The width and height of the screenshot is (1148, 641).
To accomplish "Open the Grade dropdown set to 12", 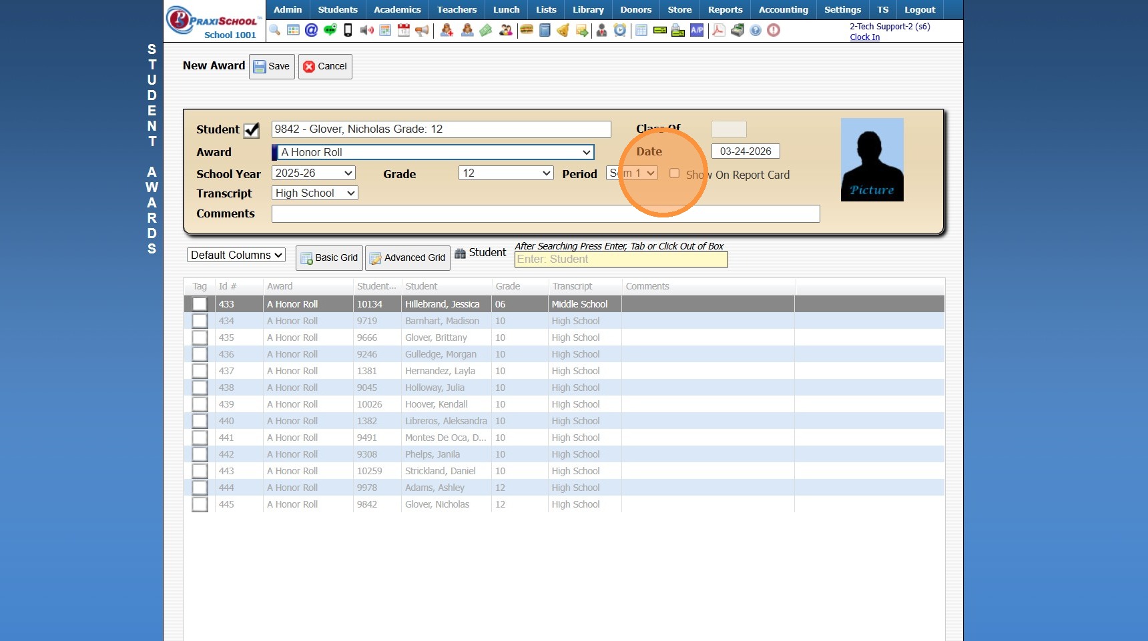I will point(506,173).
